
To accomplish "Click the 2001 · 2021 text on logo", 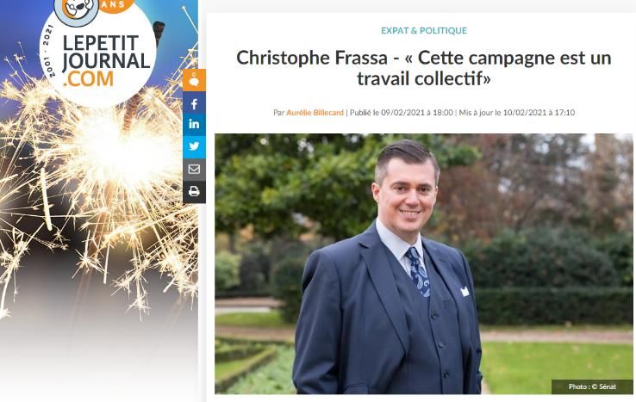I will (48, 51).
